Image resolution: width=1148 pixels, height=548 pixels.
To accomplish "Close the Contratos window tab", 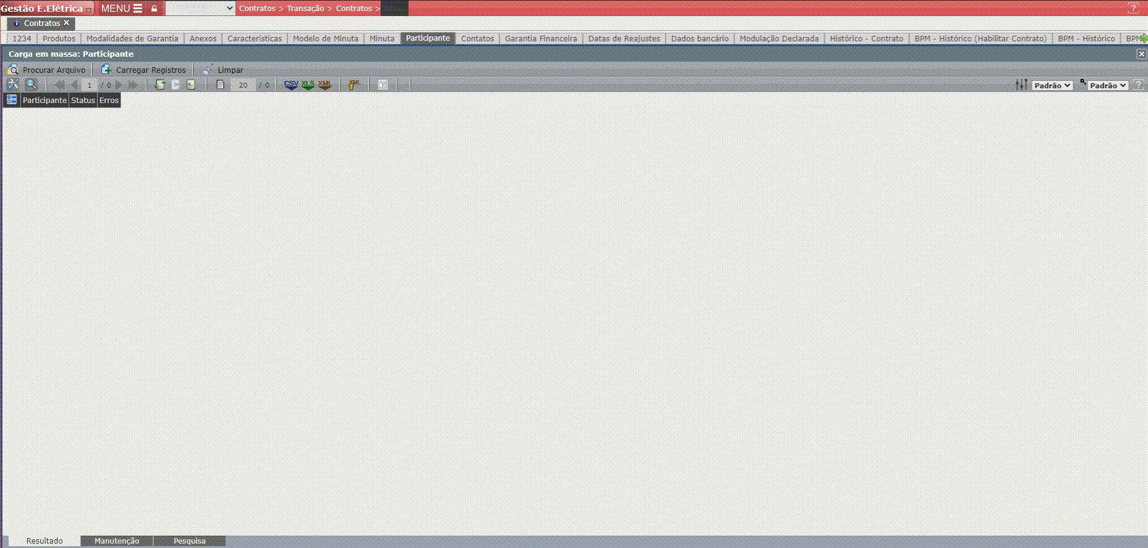I will tap(67, 23).
